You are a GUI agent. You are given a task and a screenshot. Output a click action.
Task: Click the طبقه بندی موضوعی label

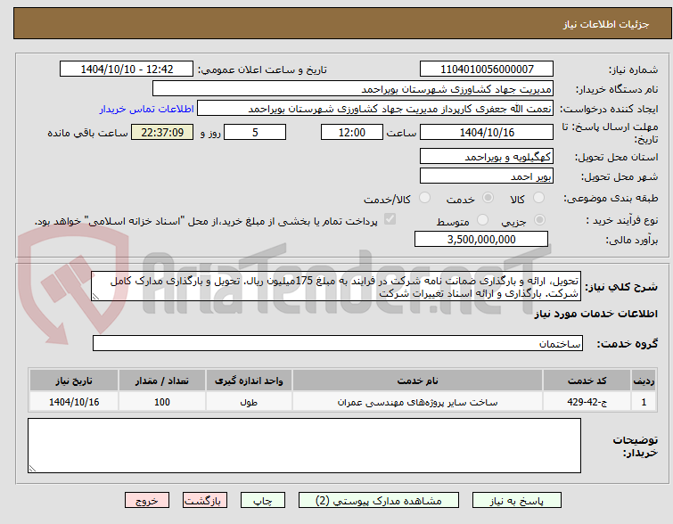click(611, 198)
